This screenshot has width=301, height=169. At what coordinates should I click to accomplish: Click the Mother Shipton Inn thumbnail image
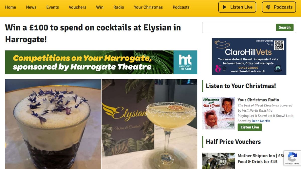(219, 161)
